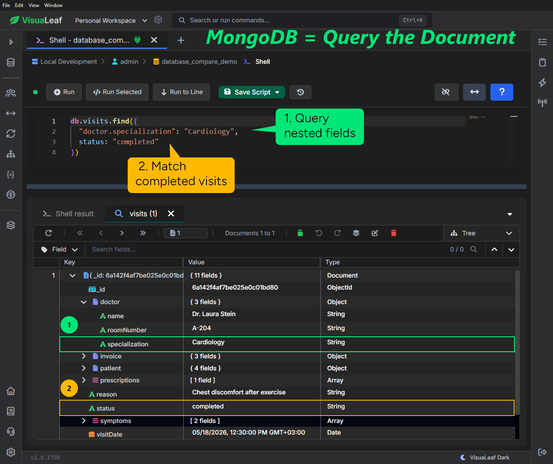Image resolution: width=553 pixels, height=464 pixels.
Task: Collapse the root document row
Action: pyautogui.click(x=73, y=275)
